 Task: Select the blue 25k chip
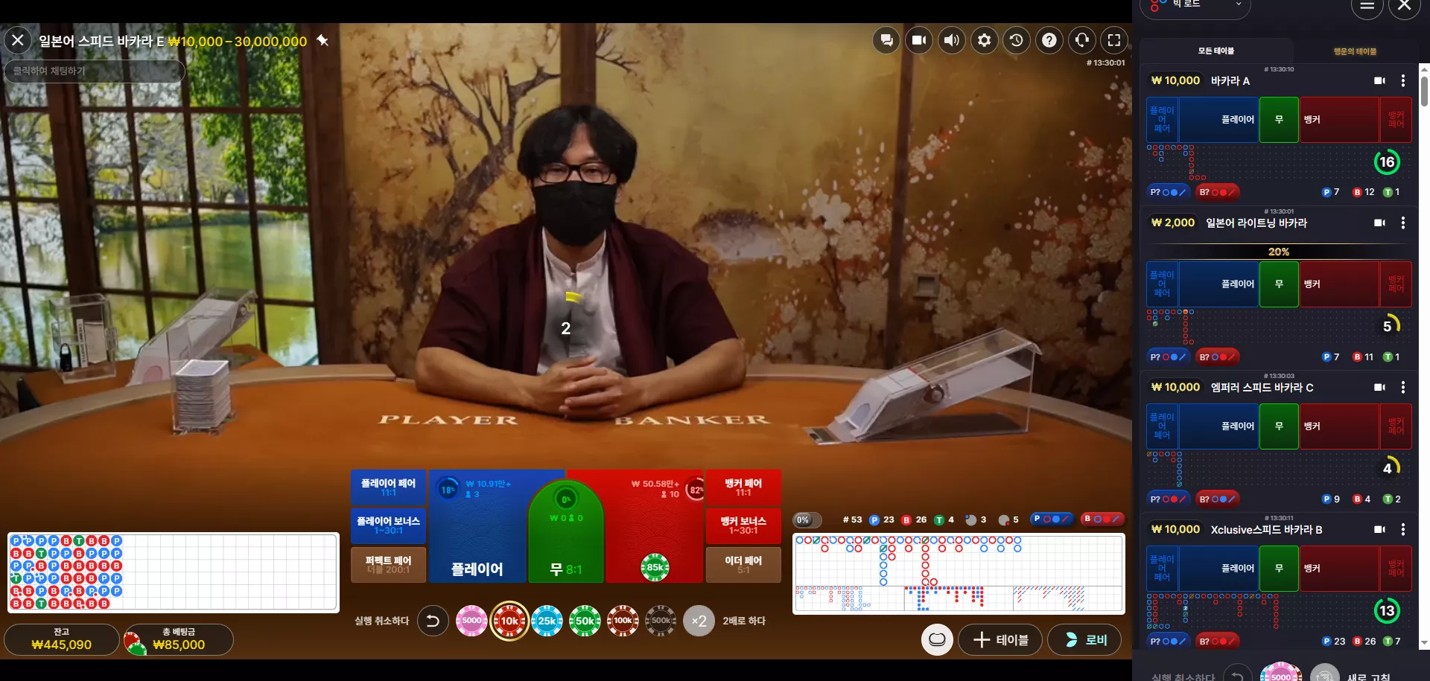pos(547,621)
